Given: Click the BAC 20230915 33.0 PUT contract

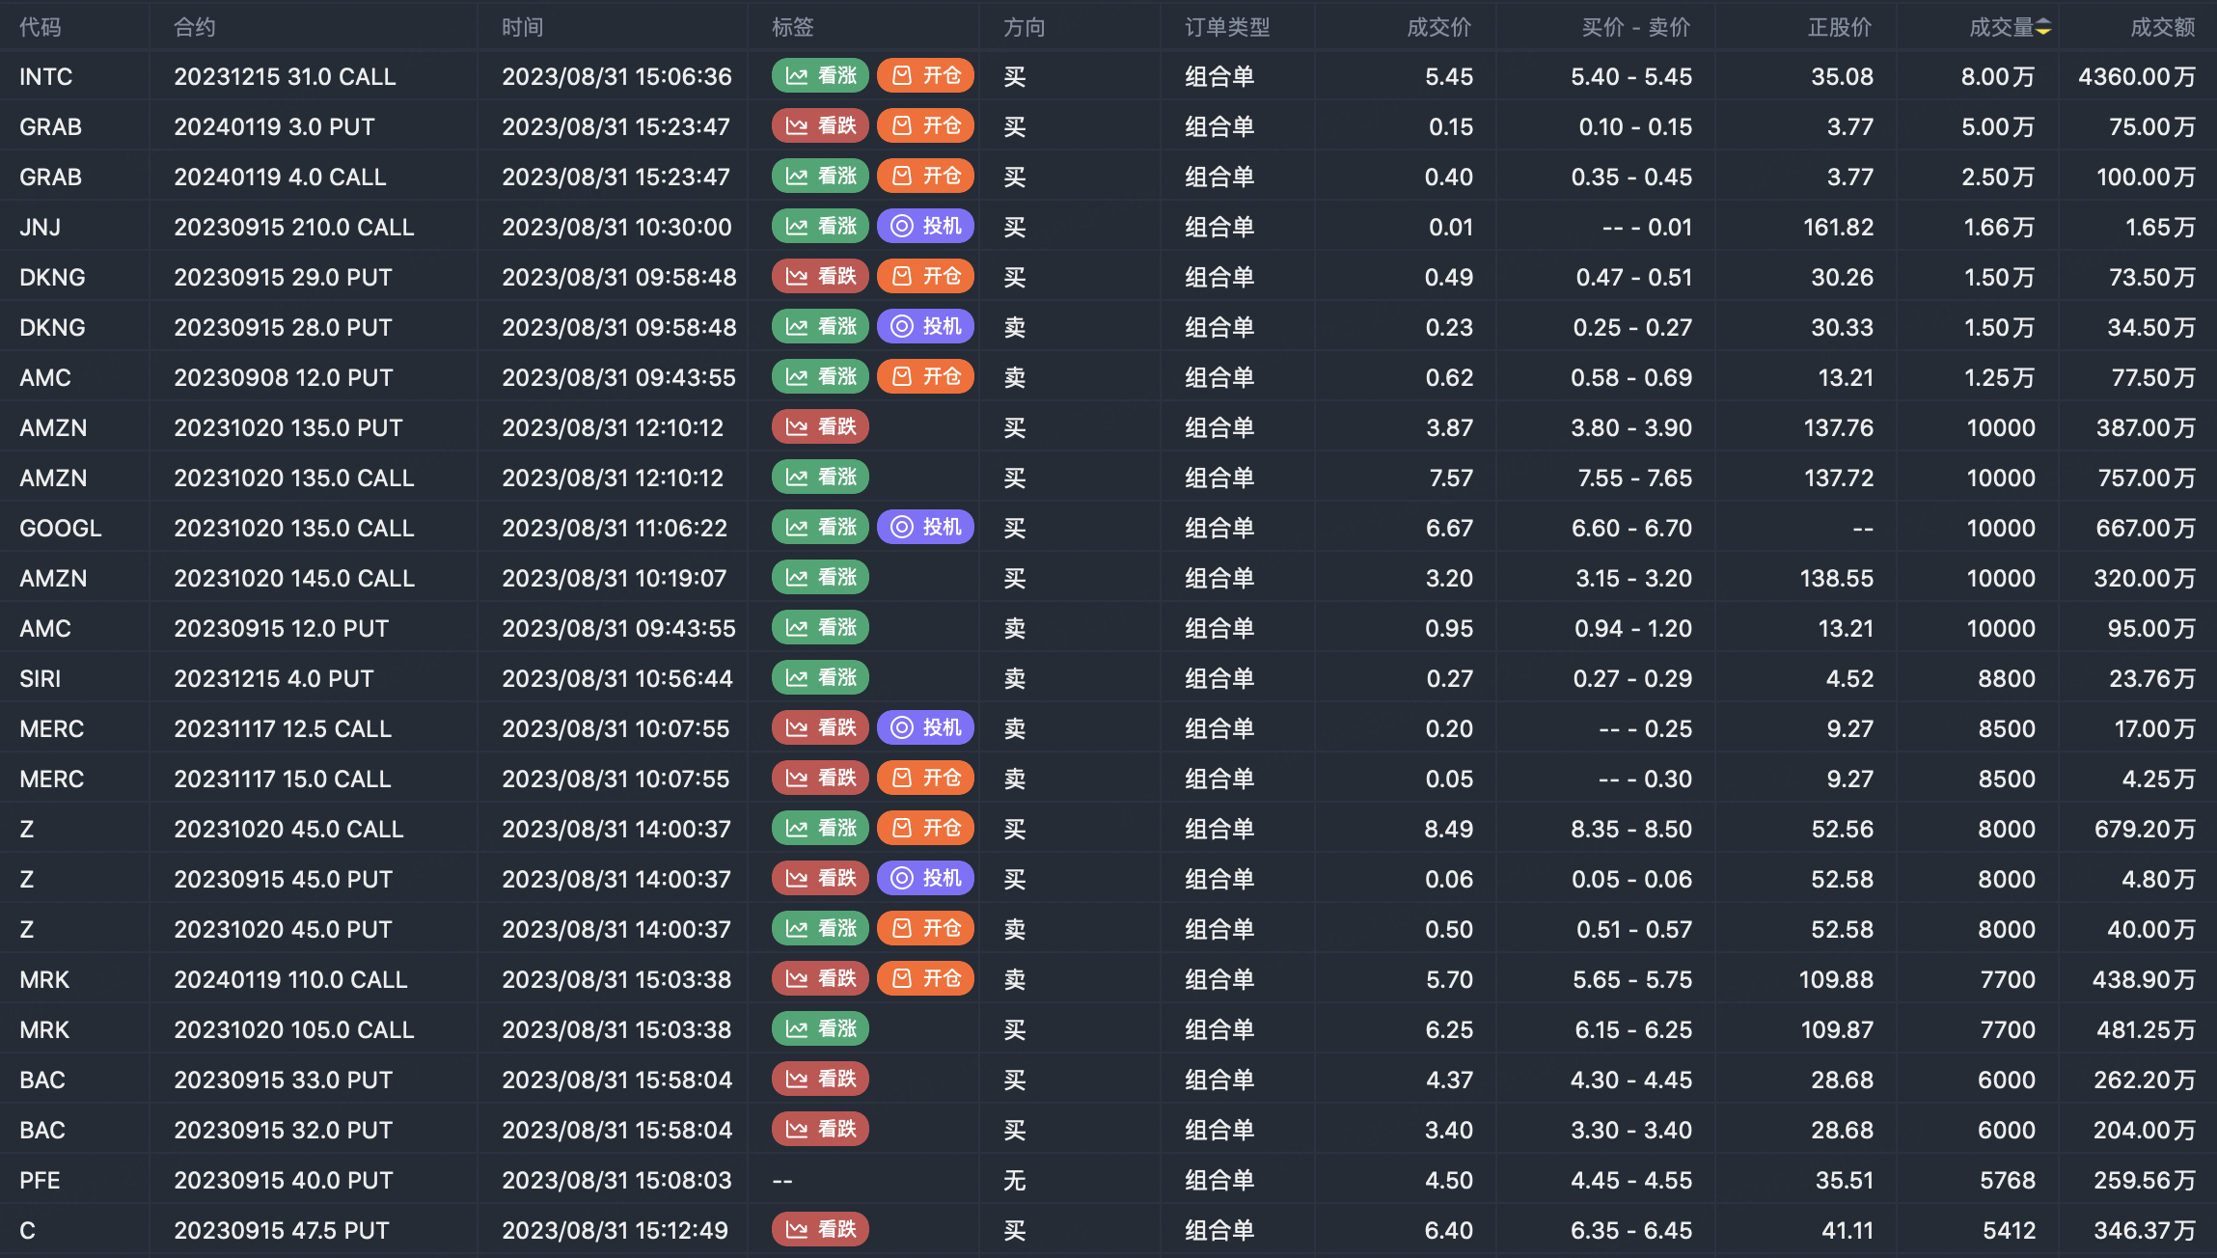Looking at the screenshot, I should pos(283,1080).
